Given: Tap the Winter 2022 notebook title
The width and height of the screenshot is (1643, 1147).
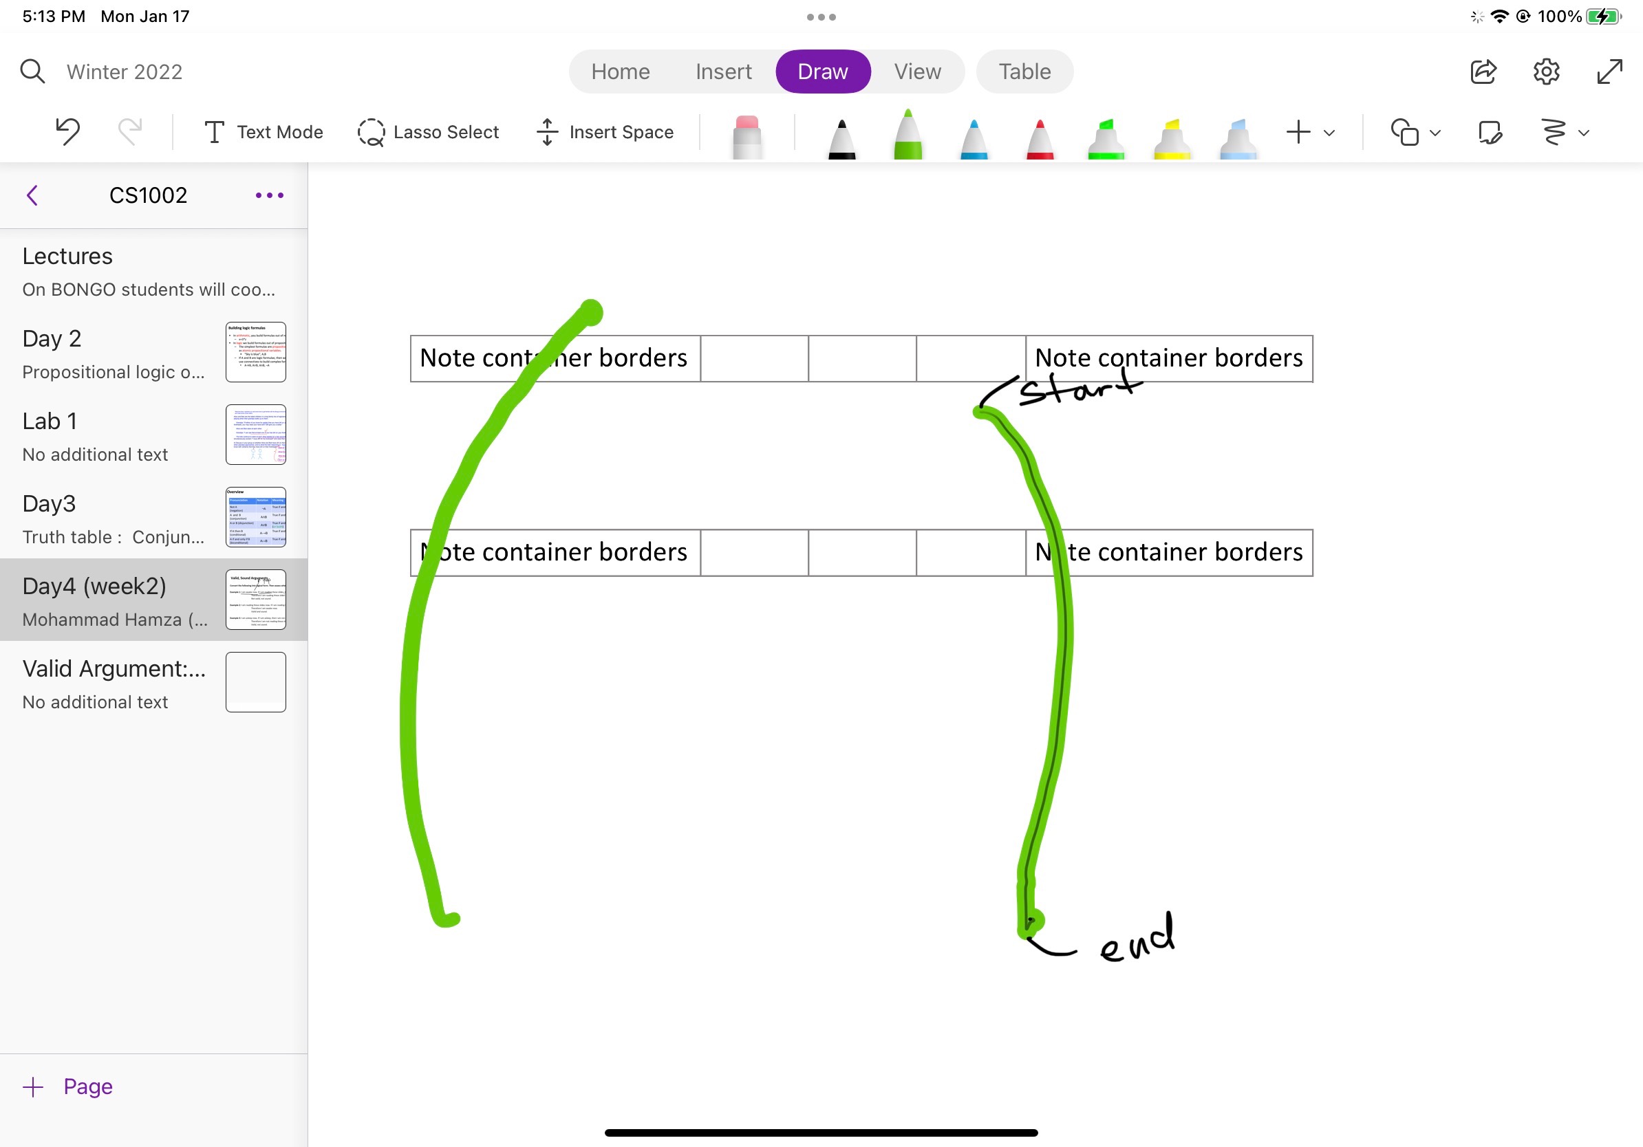Looking at the screenshot, I should point(125,72).
